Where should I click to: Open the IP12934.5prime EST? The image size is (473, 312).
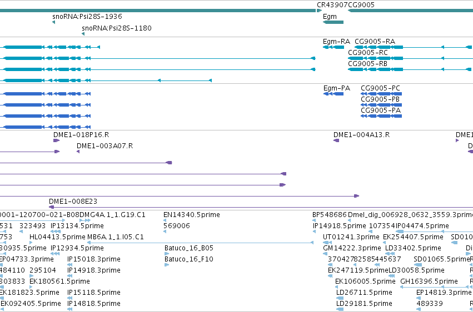tap(55, 254)
